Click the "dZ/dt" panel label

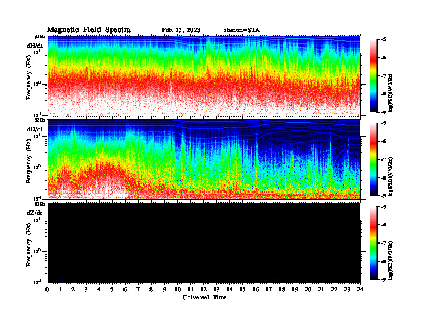(x=35, y=213)
